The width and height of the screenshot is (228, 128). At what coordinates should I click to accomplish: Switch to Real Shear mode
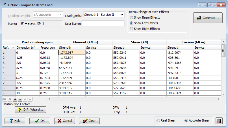coord(158,121)
